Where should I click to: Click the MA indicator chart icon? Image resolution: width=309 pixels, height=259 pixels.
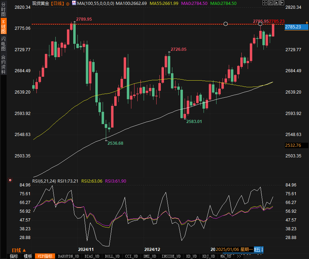pyautogui.click(x=74, y=3)
